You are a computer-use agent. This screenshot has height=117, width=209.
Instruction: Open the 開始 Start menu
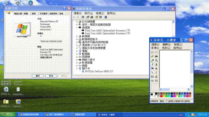click(x=8, y=114)
